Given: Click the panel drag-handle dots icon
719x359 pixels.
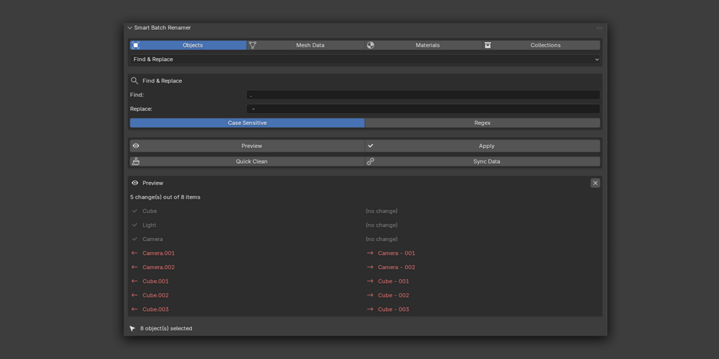Looking at the screenshot, I should tap(599, 28).
